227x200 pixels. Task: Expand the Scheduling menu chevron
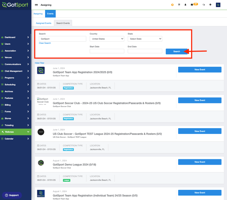point(28,84)
